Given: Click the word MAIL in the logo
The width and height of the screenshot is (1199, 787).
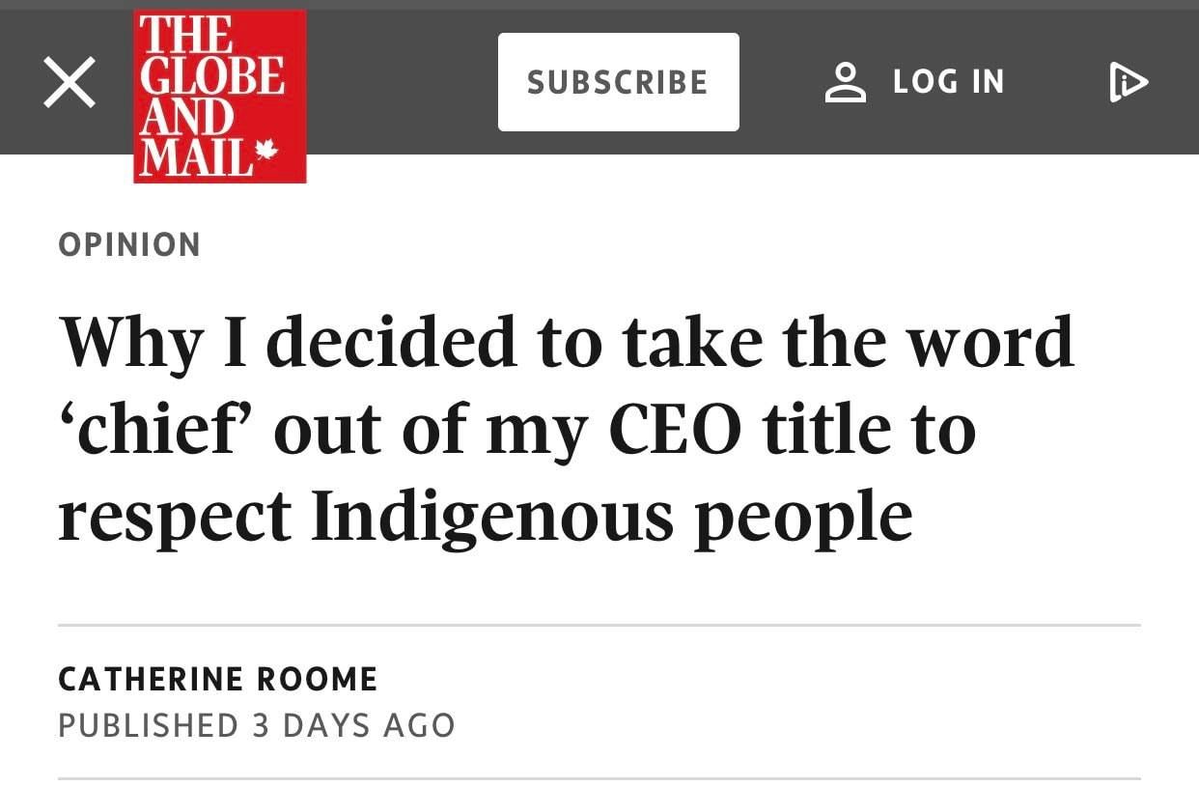Looking at the screenshot, I should [196, 157].
